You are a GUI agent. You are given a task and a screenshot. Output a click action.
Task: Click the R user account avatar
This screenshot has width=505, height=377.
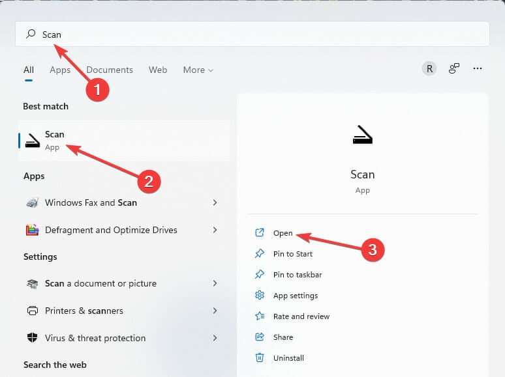pos(429,68)
